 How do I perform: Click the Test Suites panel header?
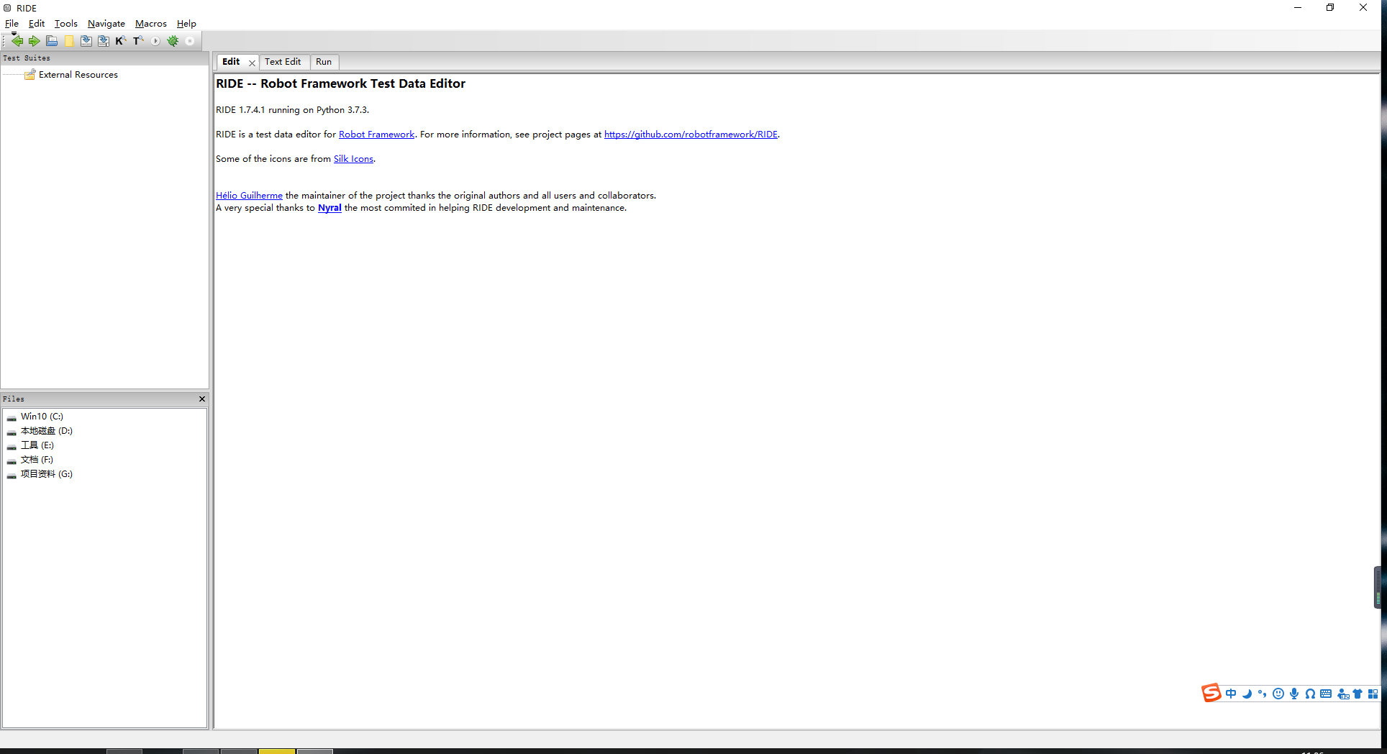tap(104, 58)
